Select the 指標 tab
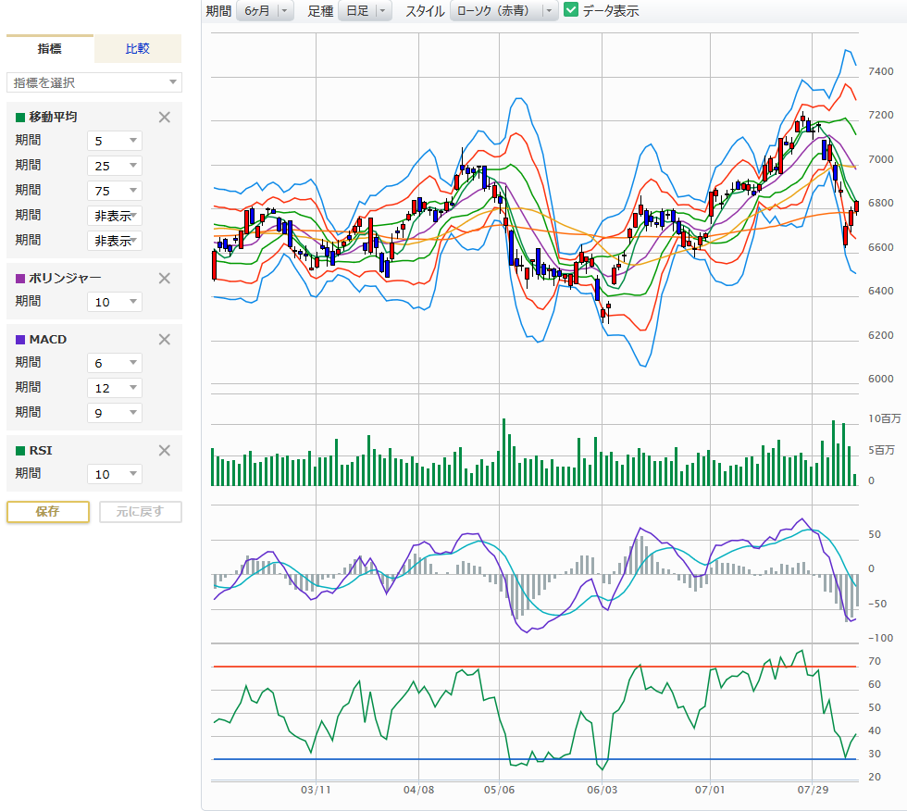The height and width of the screenshot is (811, 907). [x=50, y=49]
